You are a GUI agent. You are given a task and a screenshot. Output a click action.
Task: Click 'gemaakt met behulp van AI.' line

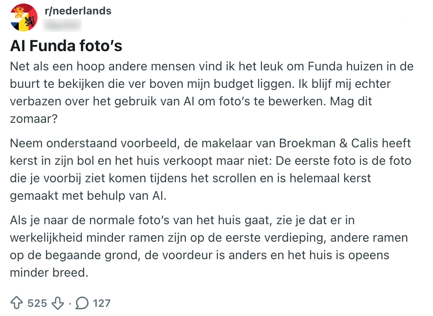88,195
